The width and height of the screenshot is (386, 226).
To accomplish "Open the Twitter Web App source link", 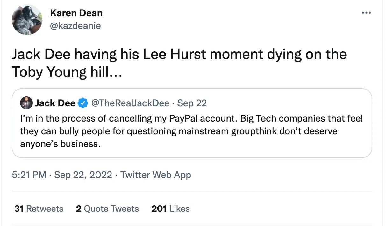I will (156, 175).
